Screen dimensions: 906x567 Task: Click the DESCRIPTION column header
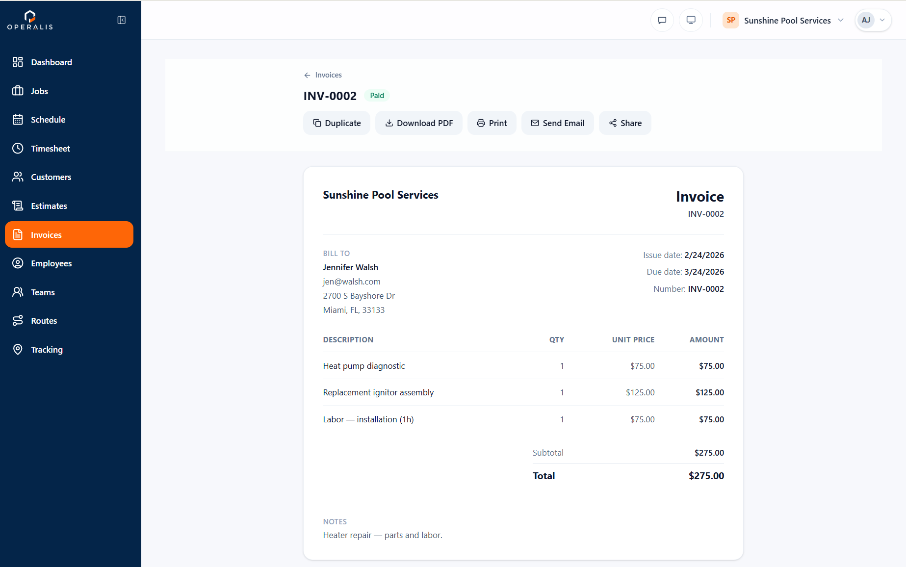coord(348,339)
